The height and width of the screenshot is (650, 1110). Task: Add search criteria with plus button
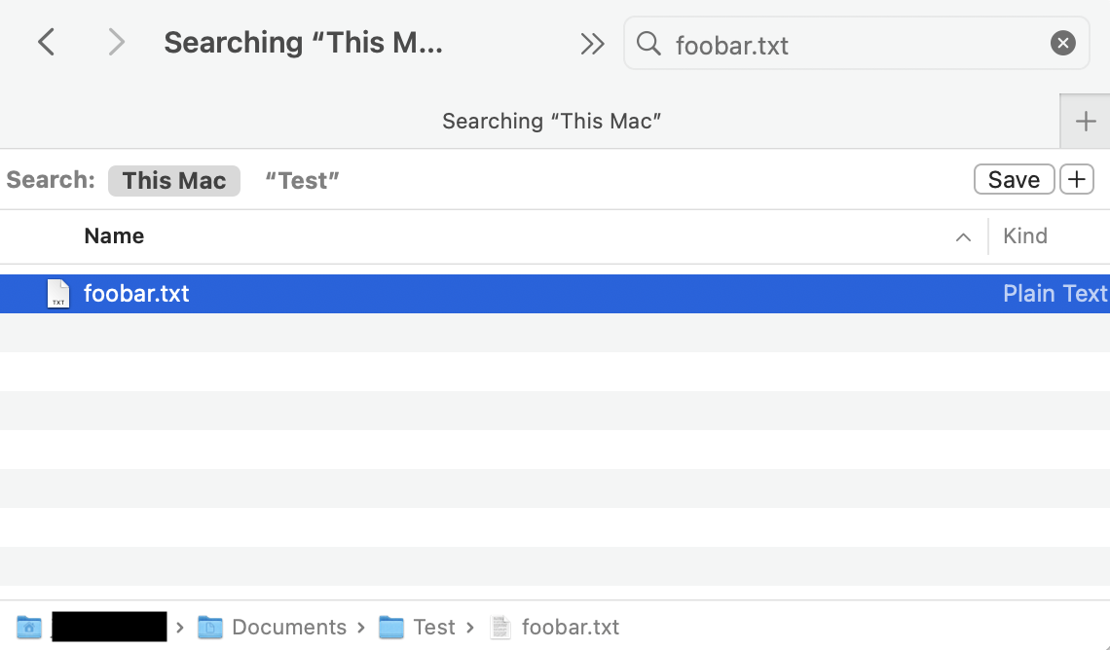click(1076, 180)
